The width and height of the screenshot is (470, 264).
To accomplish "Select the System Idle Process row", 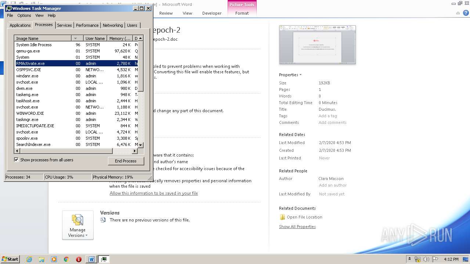I will (76, 45).
